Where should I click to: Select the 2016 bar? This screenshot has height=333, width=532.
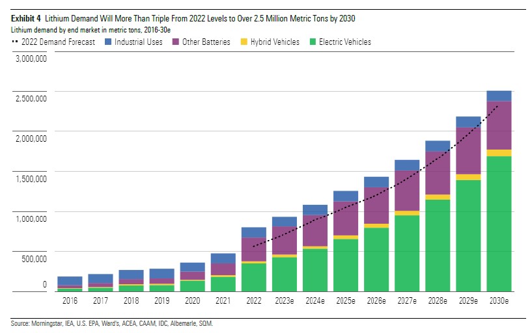coord(70,284)
